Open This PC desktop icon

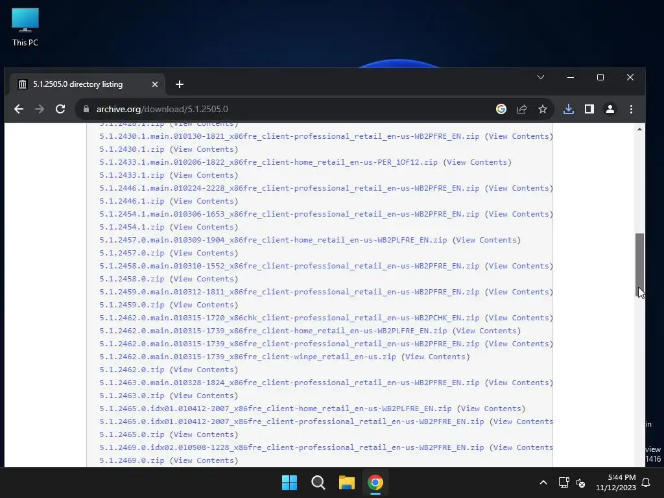point(25,27)
